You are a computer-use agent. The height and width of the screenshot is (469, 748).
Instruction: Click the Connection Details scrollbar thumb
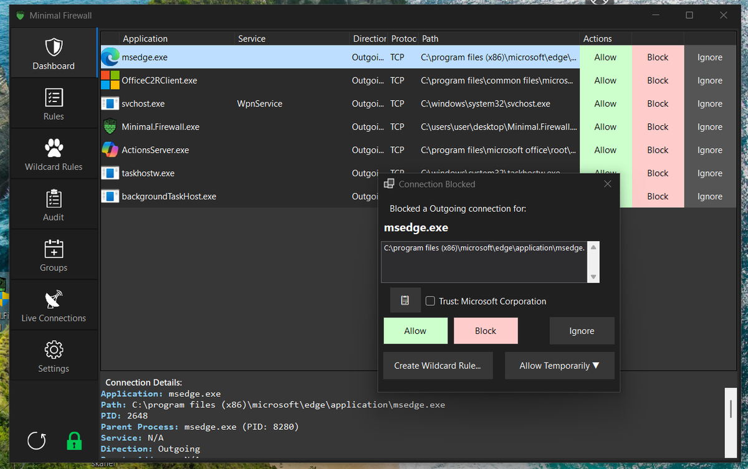[x=731, y=409]
